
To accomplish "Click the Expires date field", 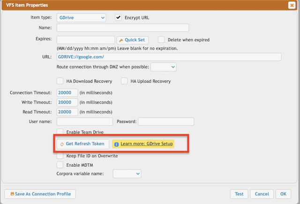I will [x=86, y=40].
